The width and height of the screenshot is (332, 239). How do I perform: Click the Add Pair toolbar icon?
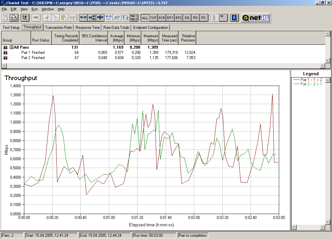(83, 18)
